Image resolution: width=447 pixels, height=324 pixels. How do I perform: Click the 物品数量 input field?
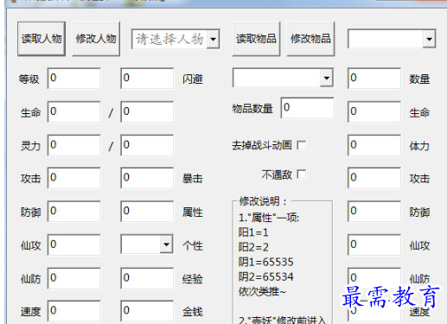click(307, 108)
